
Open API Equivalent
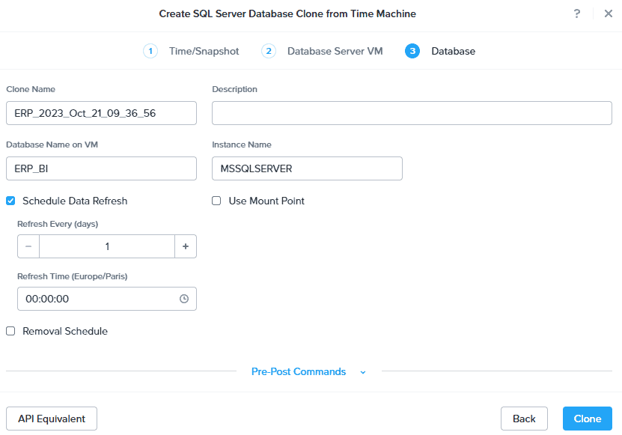point(52,419)
